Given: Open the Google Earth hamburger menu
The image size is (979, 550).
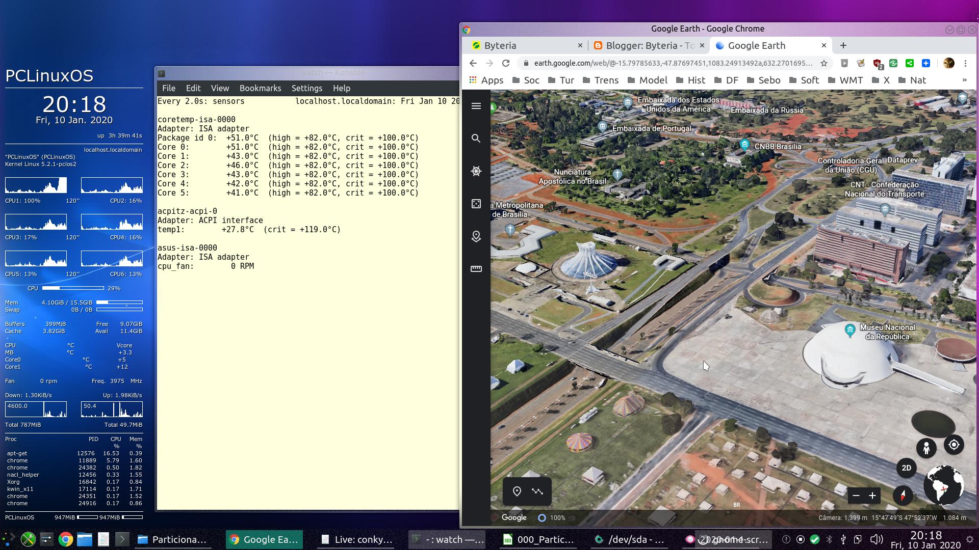Looking at the screenshot, I should click(476, 106).
